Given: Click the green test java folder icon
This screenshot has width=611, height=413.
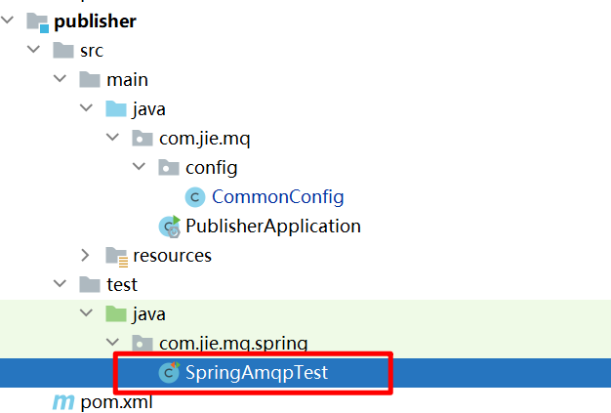Looking at the screenshot, I should [116, 313].
